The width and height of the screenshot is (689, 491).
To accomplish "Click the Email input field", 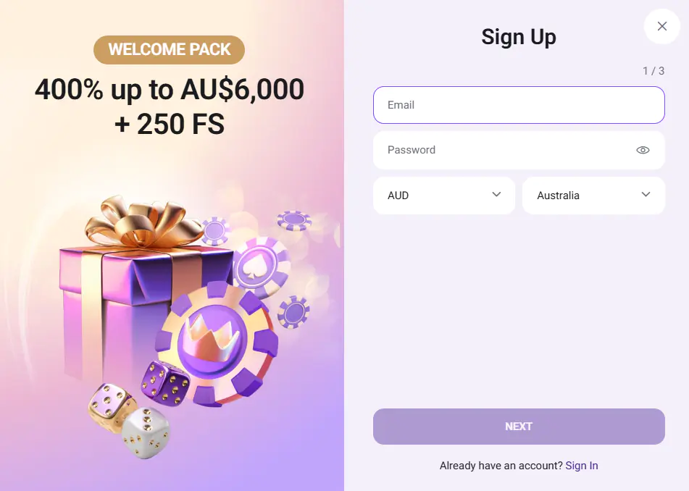I will [518, 105].
